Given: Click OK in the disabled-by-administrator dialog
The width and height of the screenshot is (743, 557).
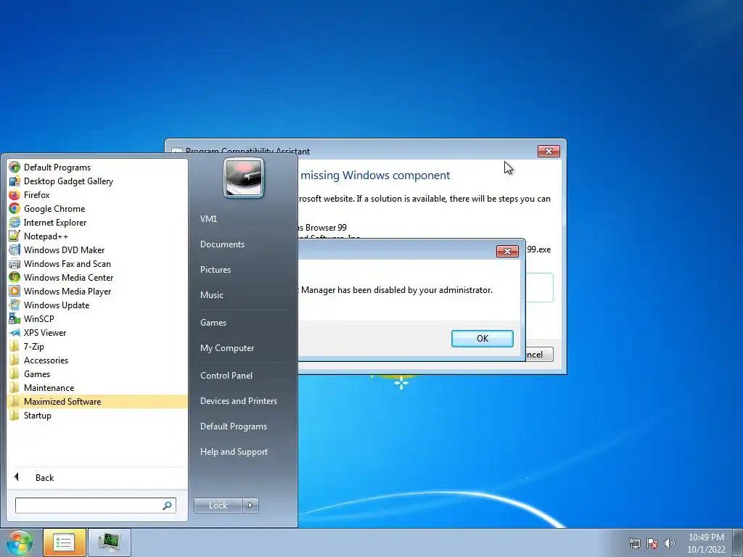Looking at the screenshot, I should tap(482, 339).
